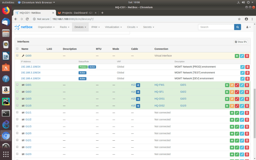Delete IP address 192.168.3.106/24

[x=247, y=73]
